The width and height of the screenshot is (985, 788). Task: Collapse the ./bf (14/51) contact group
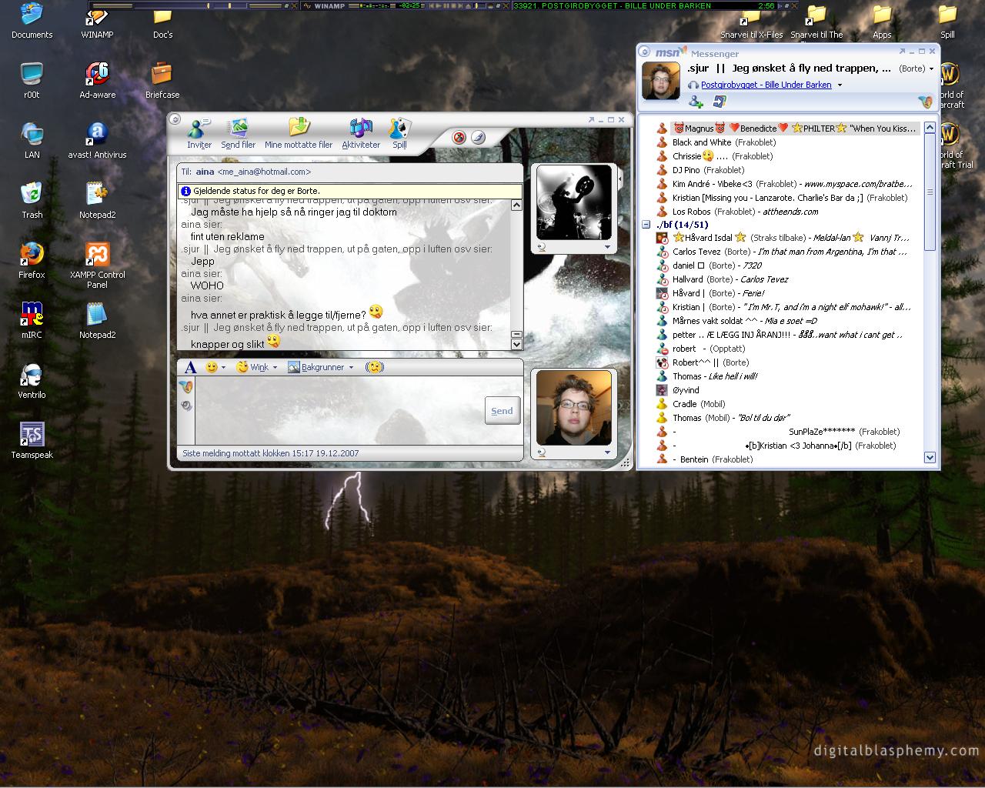[646, 225]
